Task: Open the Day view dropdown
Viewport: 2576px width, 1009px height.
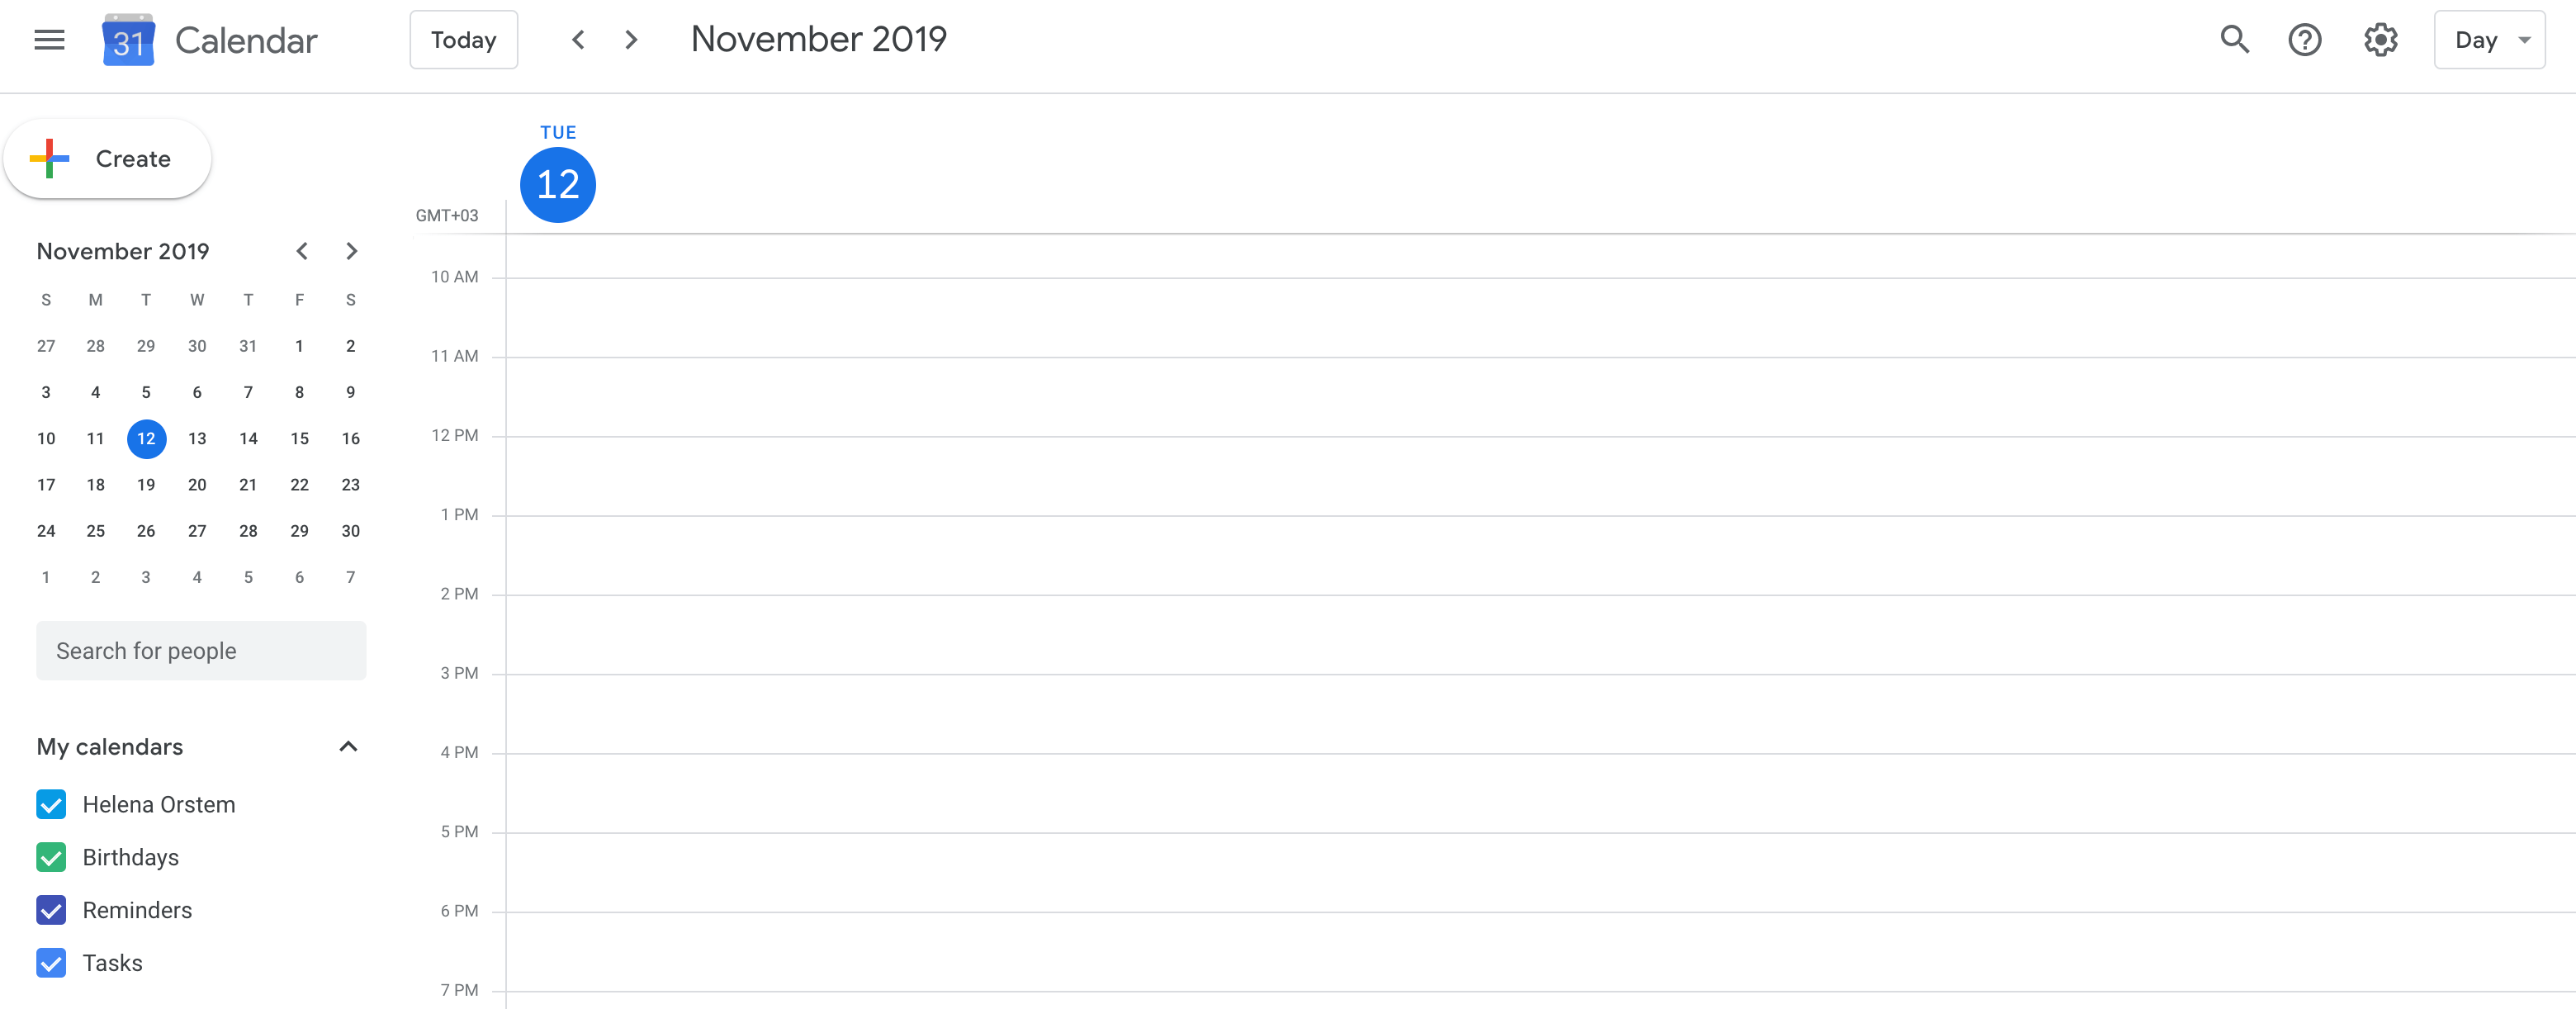Action: click(2489, 40)
